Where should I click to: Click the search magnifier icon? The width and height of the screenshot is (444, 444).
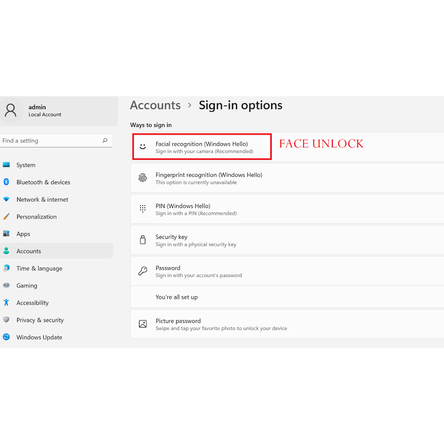click(105, 140)
